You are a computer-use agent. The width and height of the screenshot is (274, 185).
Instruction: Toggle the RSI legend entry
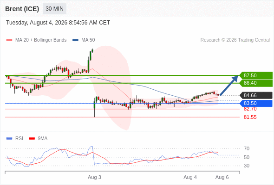tap(15, 139)
